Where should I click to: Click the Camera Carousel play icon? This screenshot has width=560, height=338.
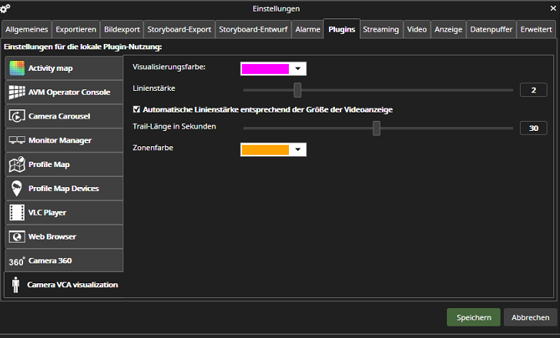click(17, 116)
